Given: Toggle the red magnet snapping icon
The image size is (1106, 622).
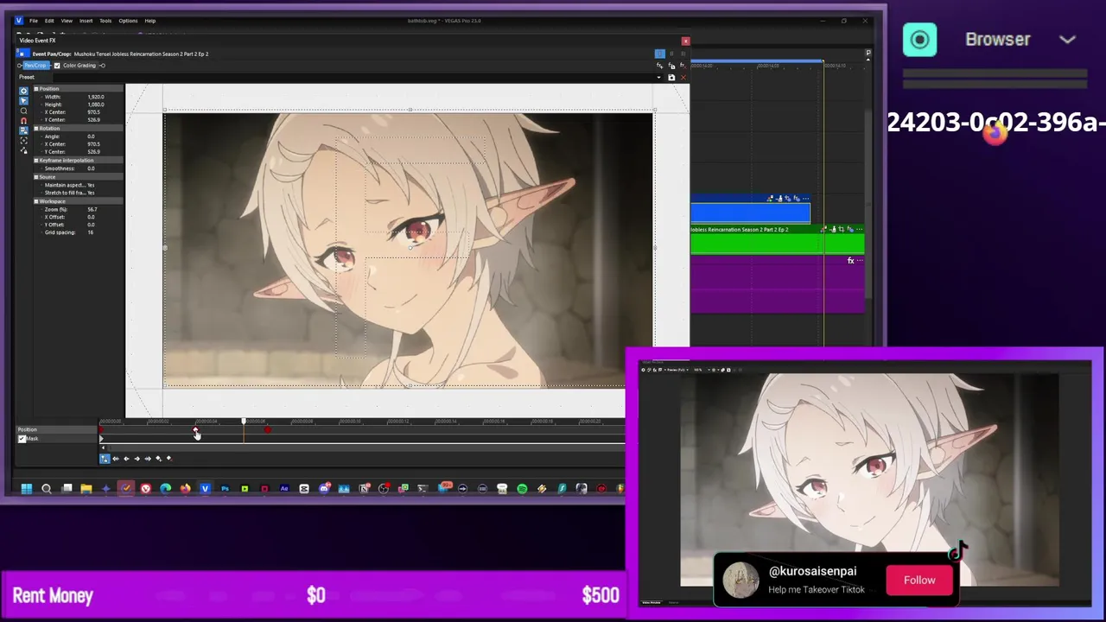Looking at the screenshot, I should (x=23, y=121).
